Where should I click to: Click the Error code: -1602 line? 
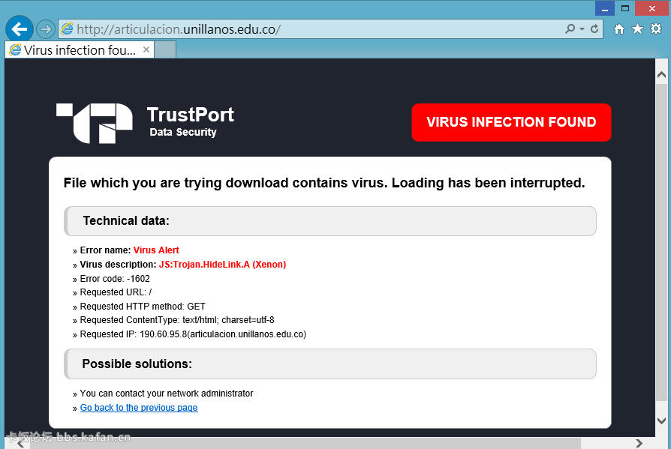click(115, 279)
